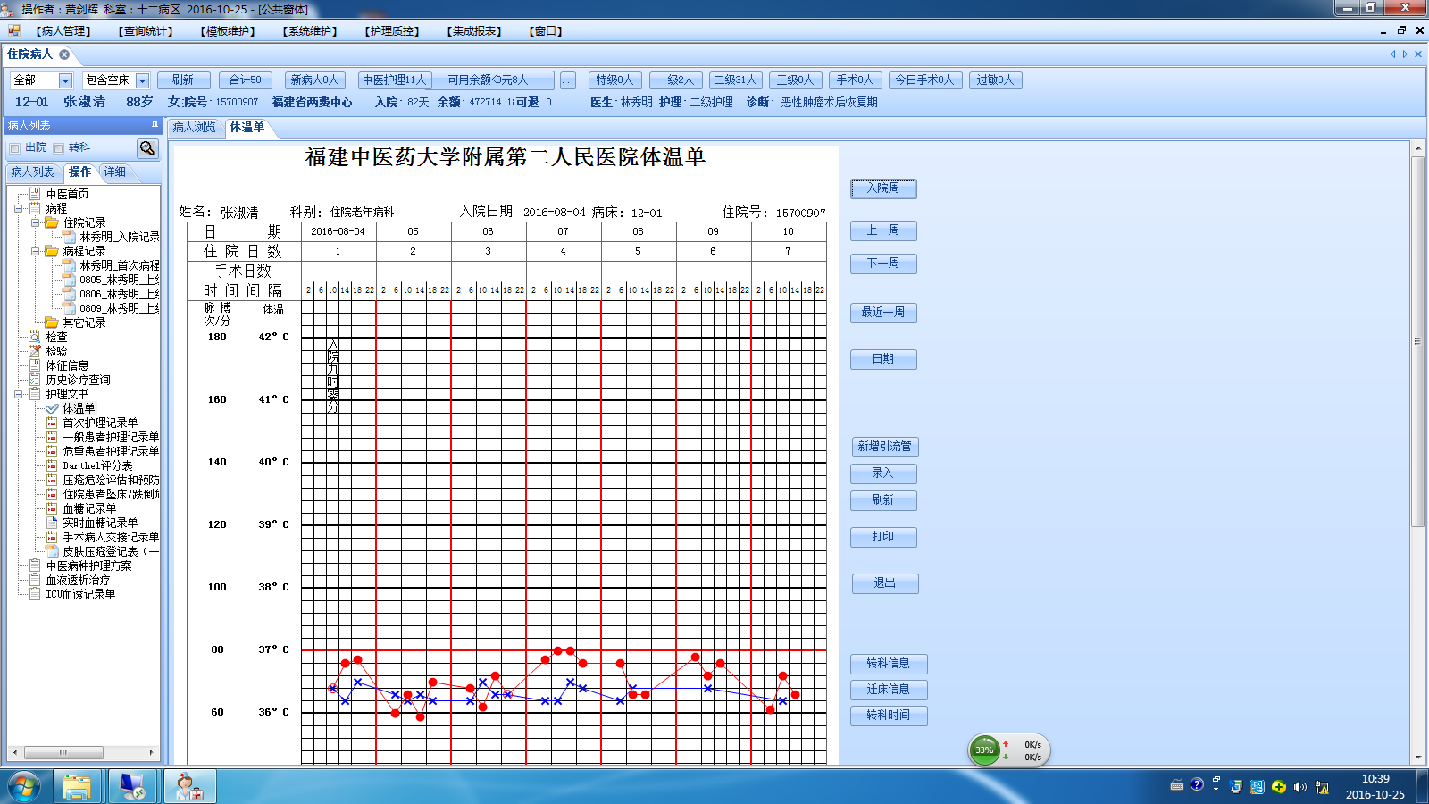Viewport: 1429px width, 804px height.
Task: Click the 住院记录 folder icon
Action: click(52, 222)
